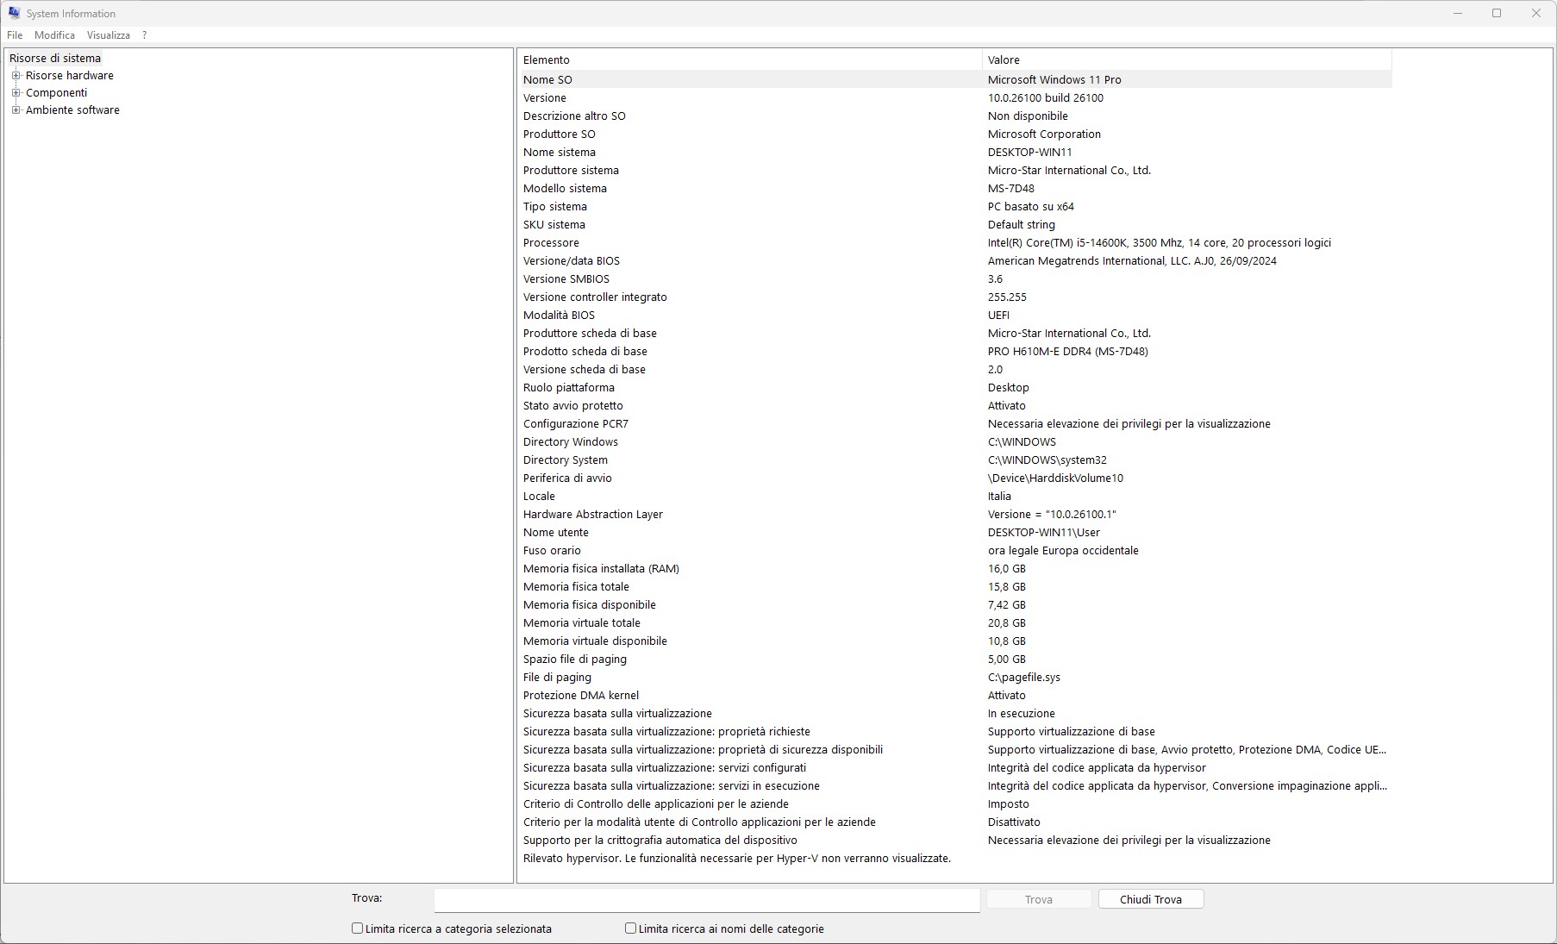
Task: Select the Versione SMBIOS row
Action: point(955,278)
